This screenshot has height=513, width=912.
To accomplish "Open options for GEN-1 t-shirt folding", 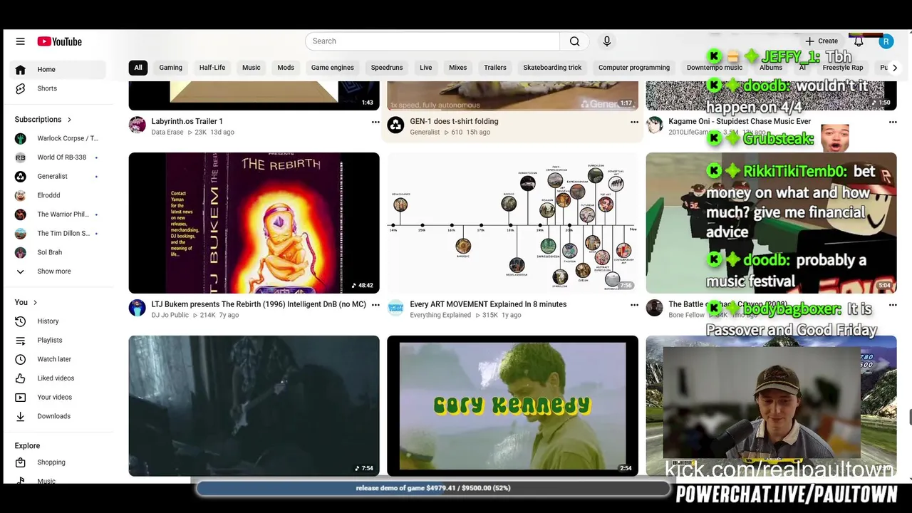I will click(634, 122).
